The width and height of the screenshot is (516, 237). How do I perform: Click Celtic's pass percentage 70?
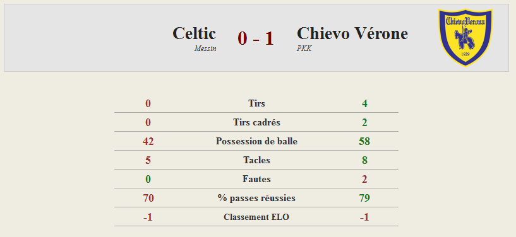click(x=148, y=199)
